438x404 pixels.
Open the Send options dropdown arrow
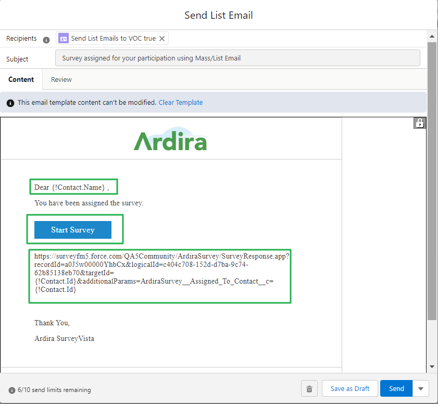420,388
